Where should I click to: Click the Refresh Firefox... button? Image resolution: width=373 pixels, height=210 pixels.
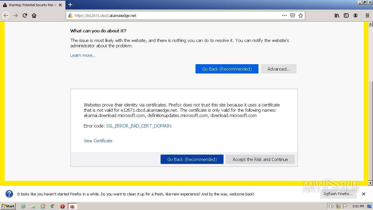[338, 194]
